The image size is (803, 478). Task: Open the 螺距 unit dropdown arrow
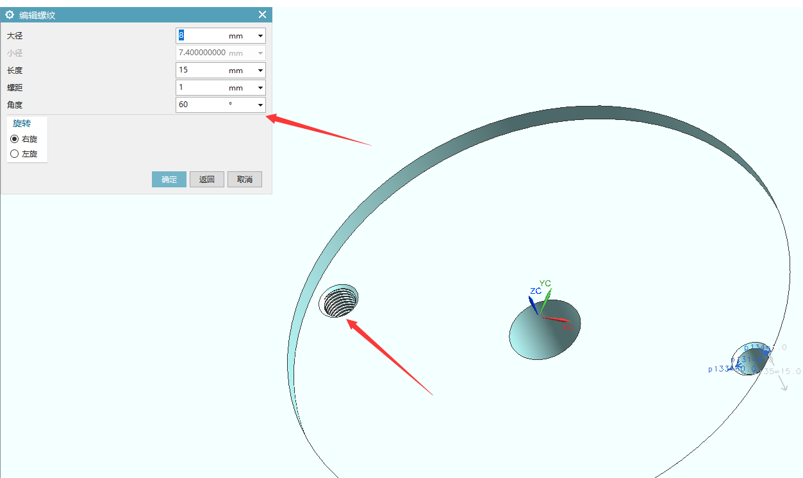[x=260, y=88]
